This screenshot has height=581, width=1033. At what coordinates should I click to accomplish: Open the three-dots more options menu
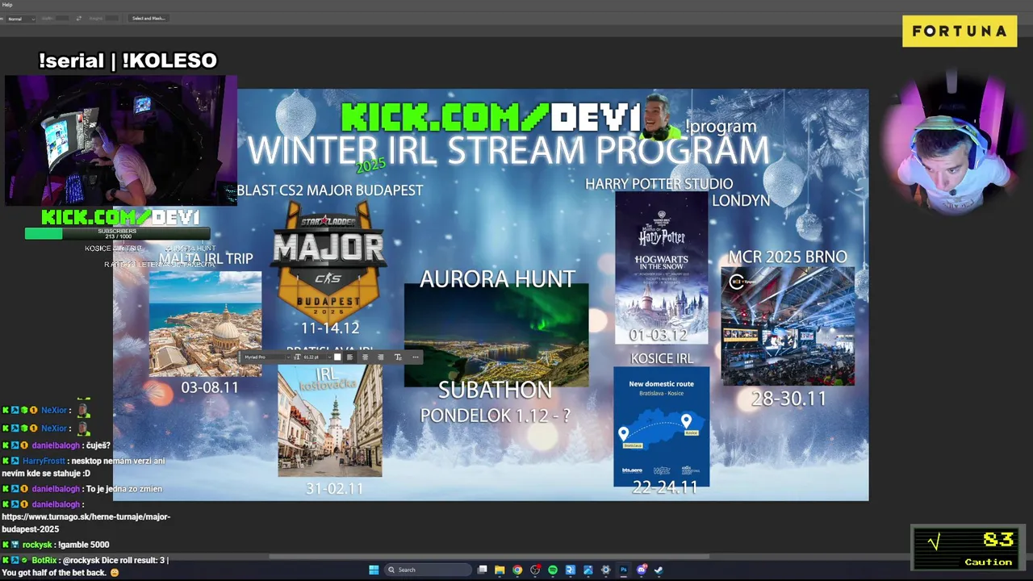tap(416, 357)
